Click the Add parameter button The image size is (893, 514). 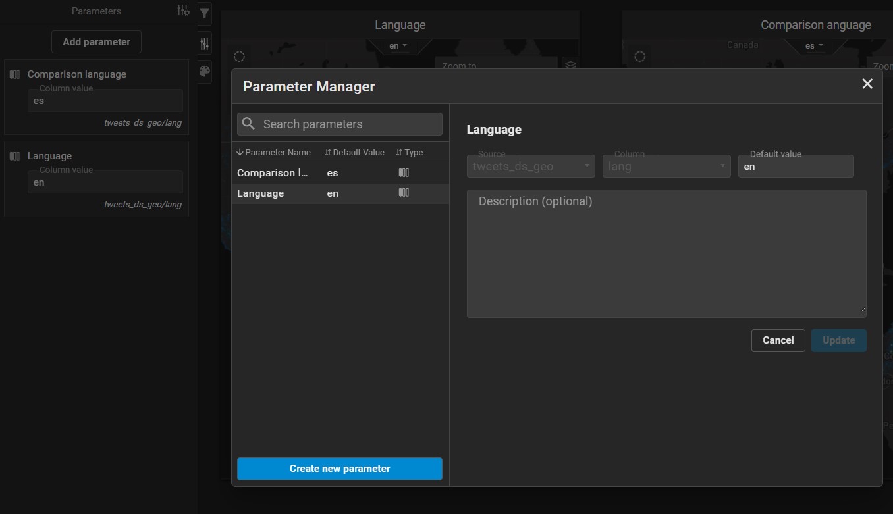[96, 42]
